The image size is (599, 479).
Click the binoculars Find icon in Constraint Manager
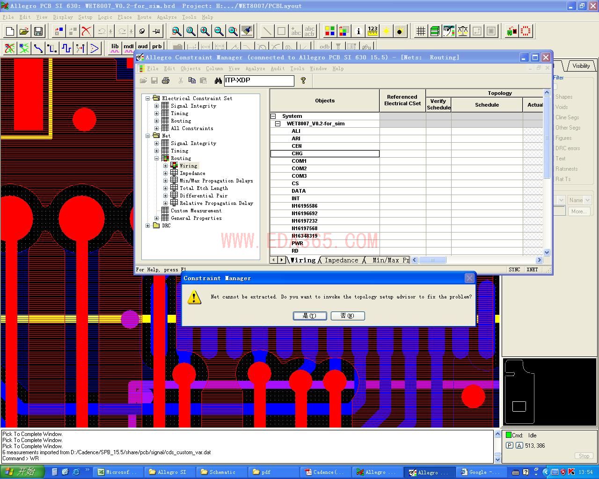218,80
